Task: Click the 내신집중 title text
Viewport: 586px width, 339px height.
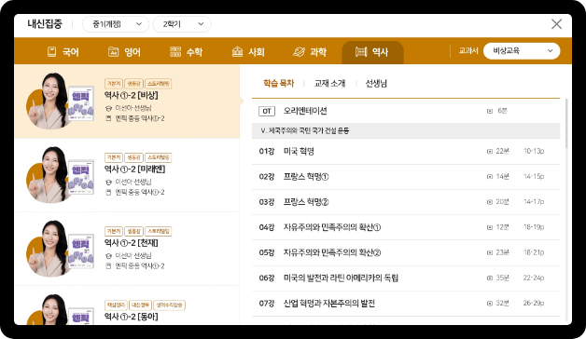Action: (45, 24)
